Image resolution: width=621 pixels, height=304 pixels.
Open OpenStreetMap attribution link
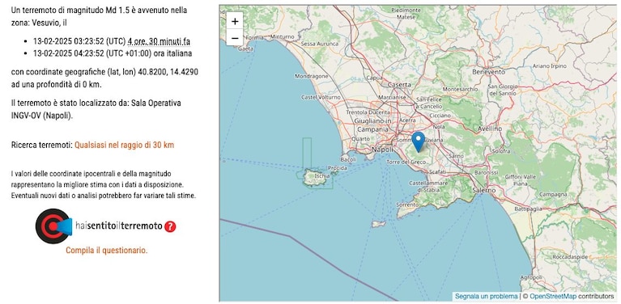click(552, 296)
